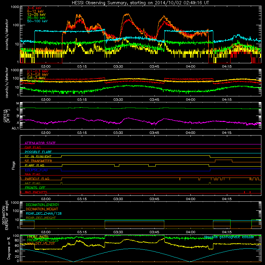Click the REAR_DEC_CHAN/128 legend label
Screen dimensions: 265x265
(x=44, y=213)
